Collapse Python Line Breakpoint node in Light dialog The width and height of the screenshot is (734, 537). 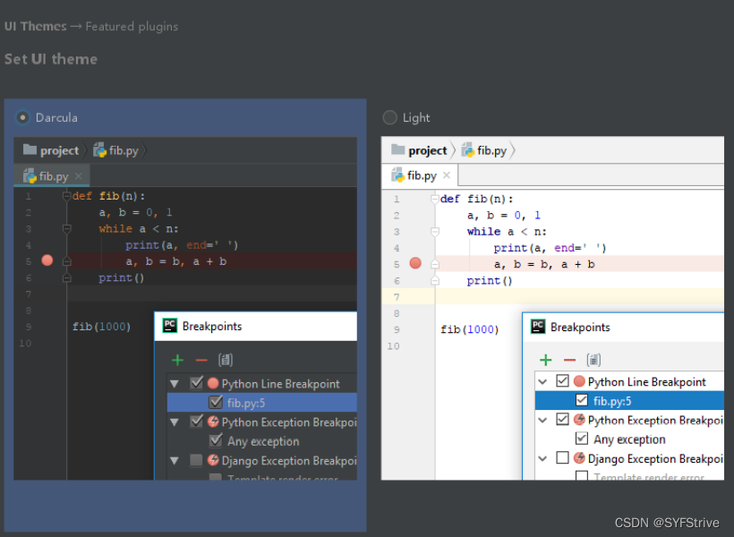[542, 382]
